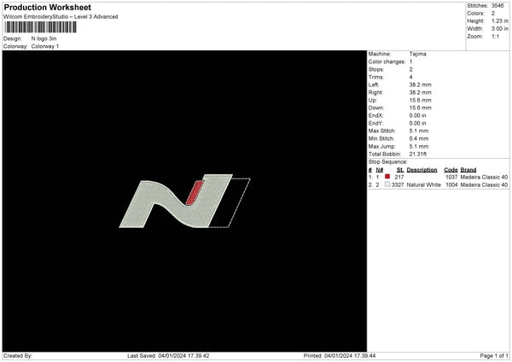The height and width of the screenshot is (362, 512).
Task: Click 'Wilcom EmbroideryStudio – Level 3 Advanced' text
Action: pyautogui.click(x=61, y=17)
